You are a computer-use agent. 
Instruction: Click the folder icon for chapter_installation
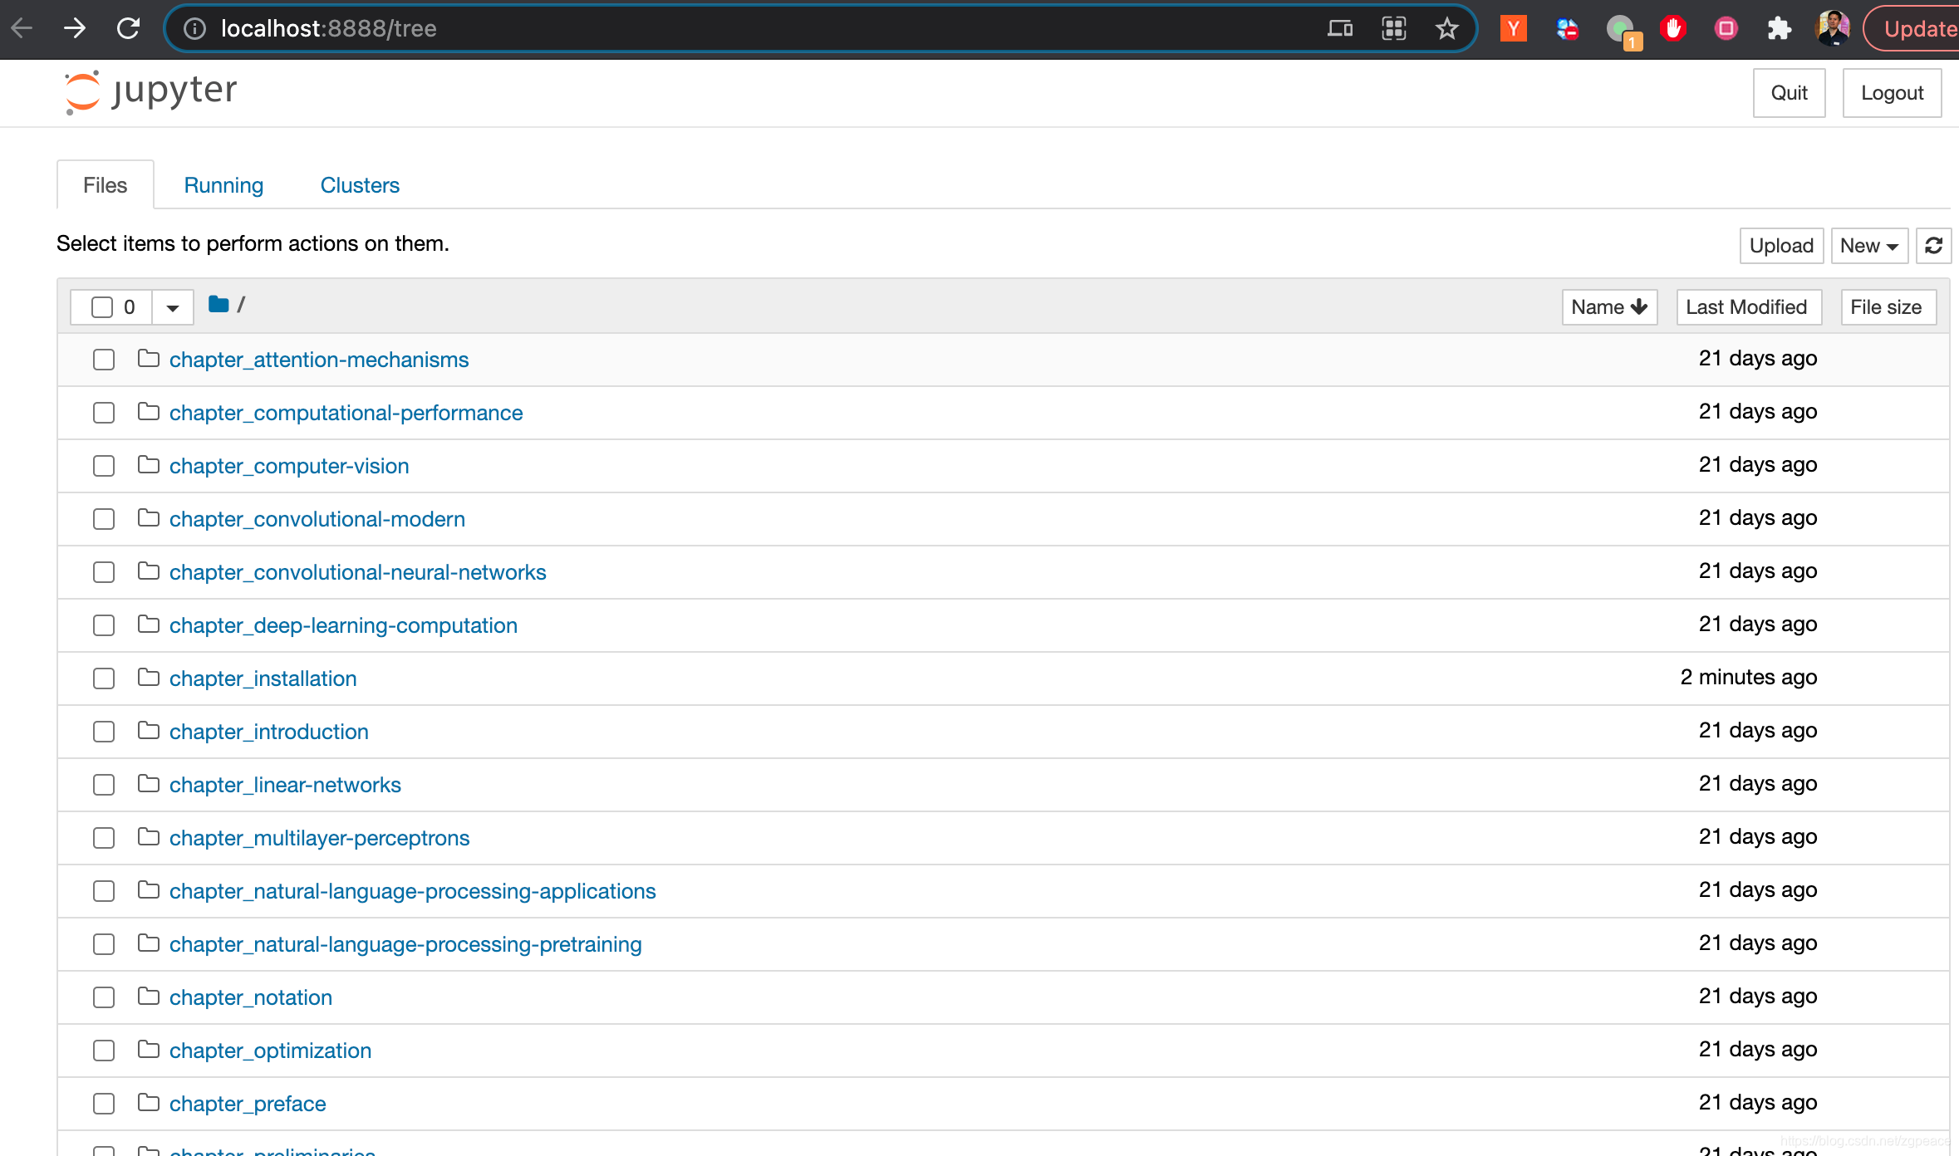(149, 678)
